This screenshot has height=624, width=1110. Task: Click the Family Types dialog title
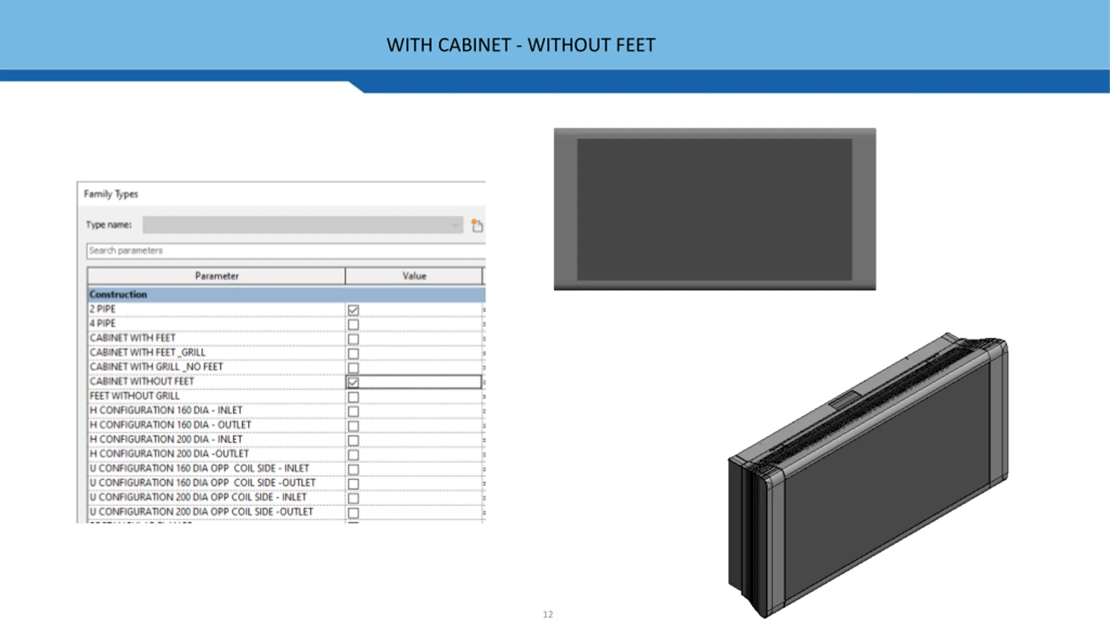tap(111, 194)
